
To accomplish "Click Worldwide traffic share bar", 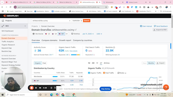I will pyautogui.click(x=55, y=76).
